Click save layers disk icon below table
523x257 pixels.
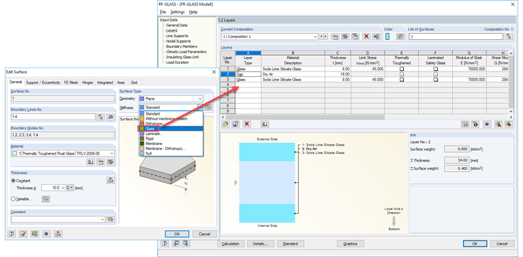(x=236, y=124)
